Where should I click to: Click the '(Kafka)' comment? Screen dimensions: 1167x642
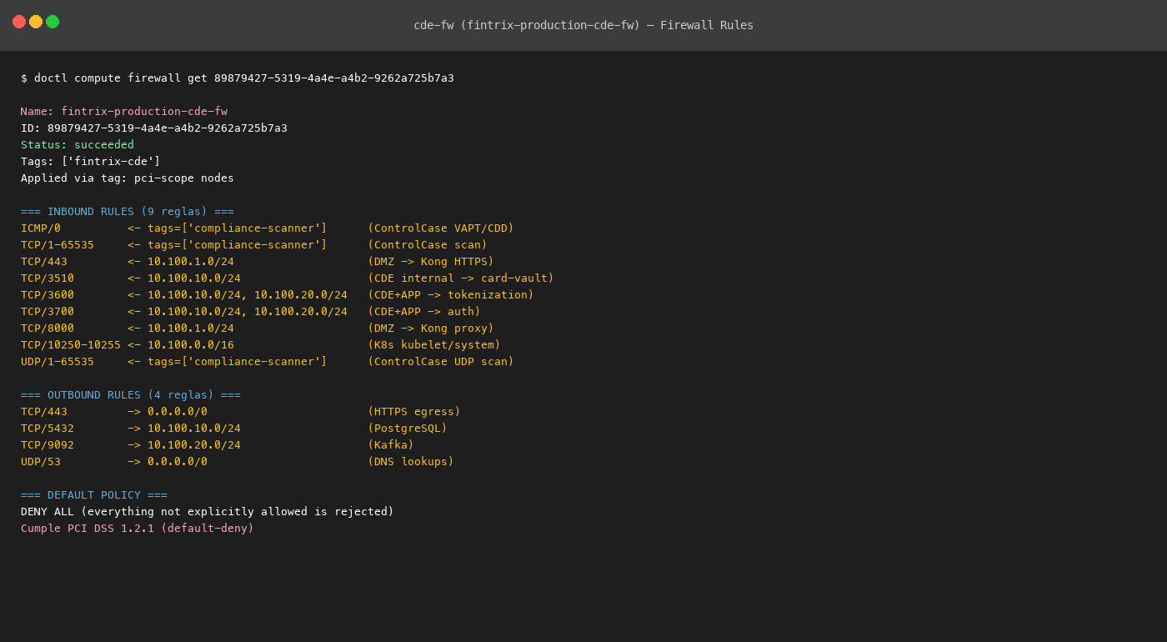click(x=391, y=444)
